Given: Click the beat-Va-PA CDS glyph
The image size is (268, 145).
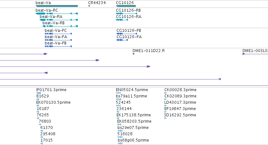Looking at the screenshot, I should (x=58, y=40).
